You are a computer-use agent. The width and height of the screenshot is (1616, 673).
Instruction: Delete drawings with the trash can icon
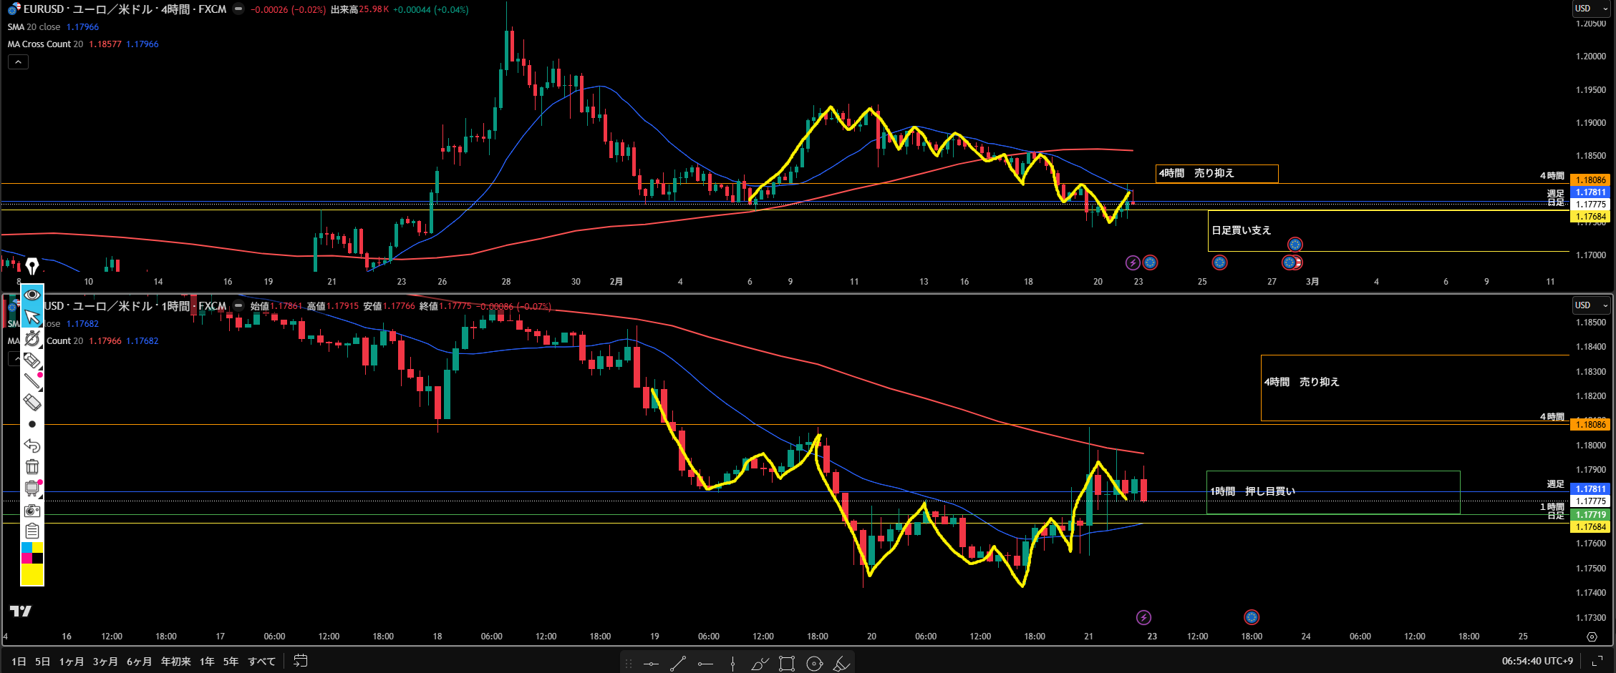[x=32, y=467]
